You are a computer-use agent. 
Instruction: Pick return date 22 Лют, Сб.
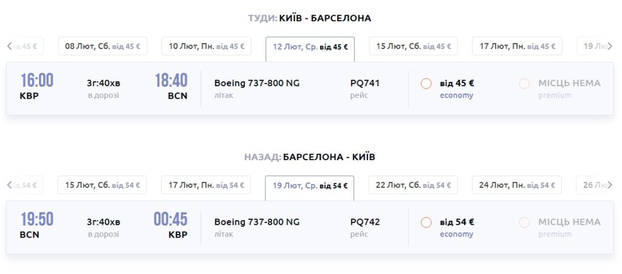[413, 185]
